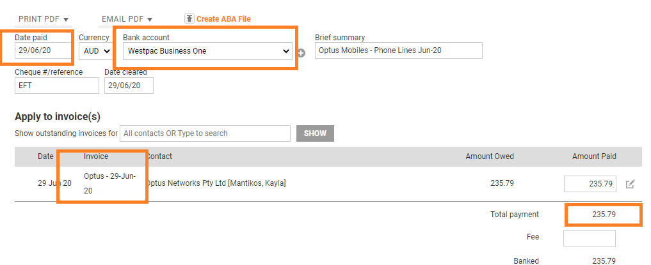The image size is (651, 265).
Task: Click the Optus Networks Pty Ltd contact name
Action: [216, 183]
